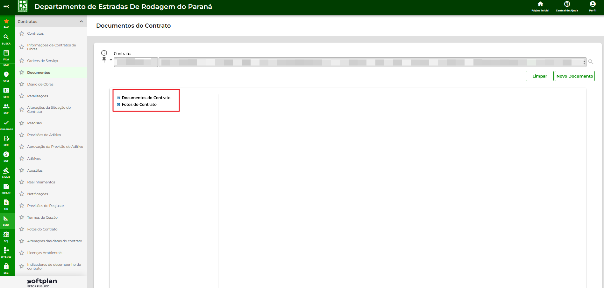Screen dimensions: 604x288
Task: Open Central de Ajuda help icon
Action: pos(567,6)
